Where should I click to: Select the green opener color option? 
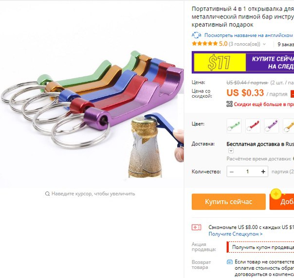[x=234, y=126]
